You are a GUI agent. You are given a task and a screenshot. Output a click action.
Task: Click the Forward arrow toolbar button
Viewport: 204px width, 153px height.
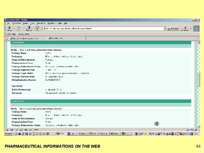tap(19, 28)
